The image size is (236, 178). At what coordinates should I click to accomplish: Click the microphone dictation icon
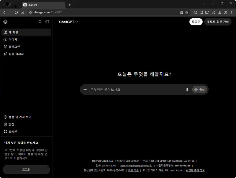pos(187,90)
